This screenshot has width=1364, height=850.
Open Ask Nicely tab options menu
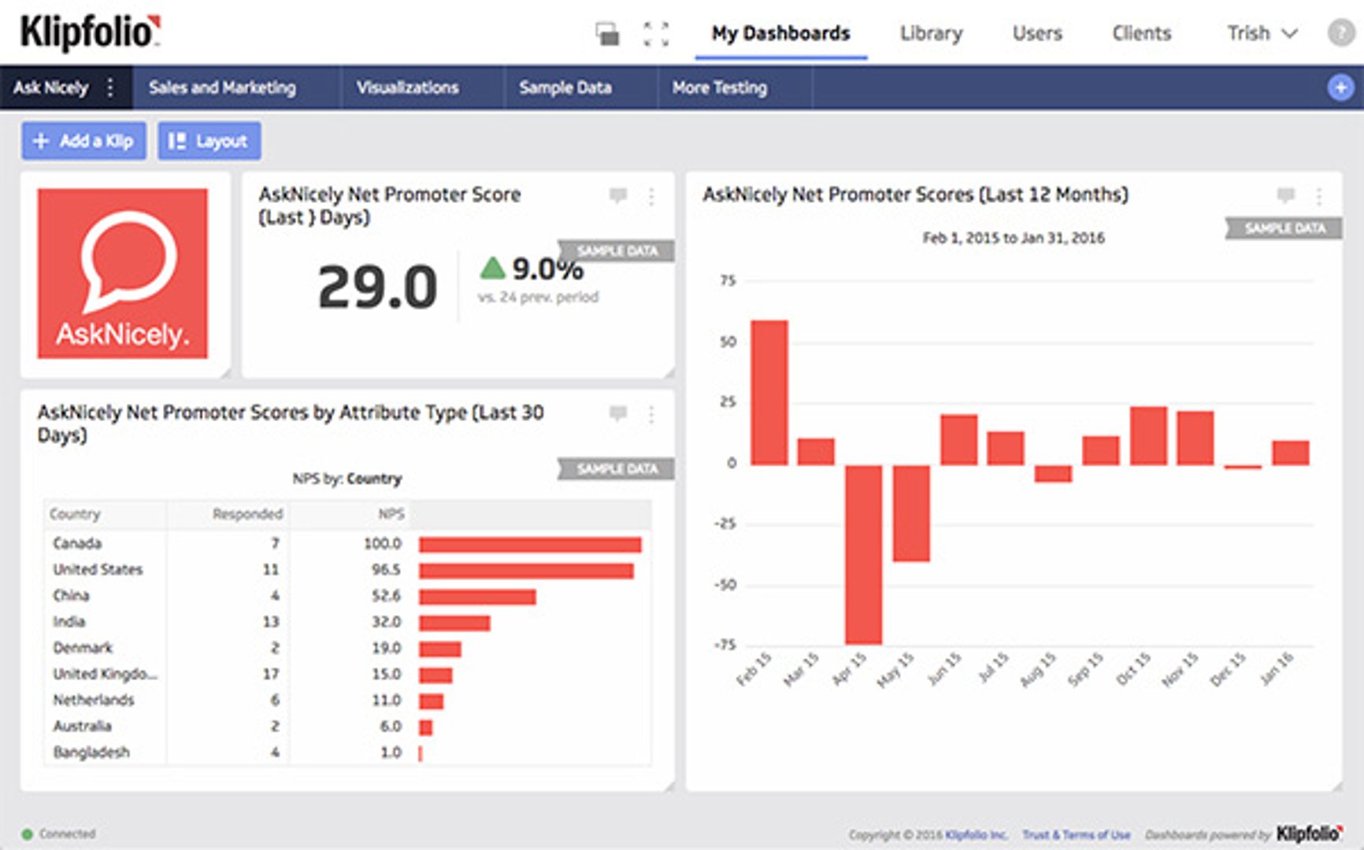tap(110, 87)
